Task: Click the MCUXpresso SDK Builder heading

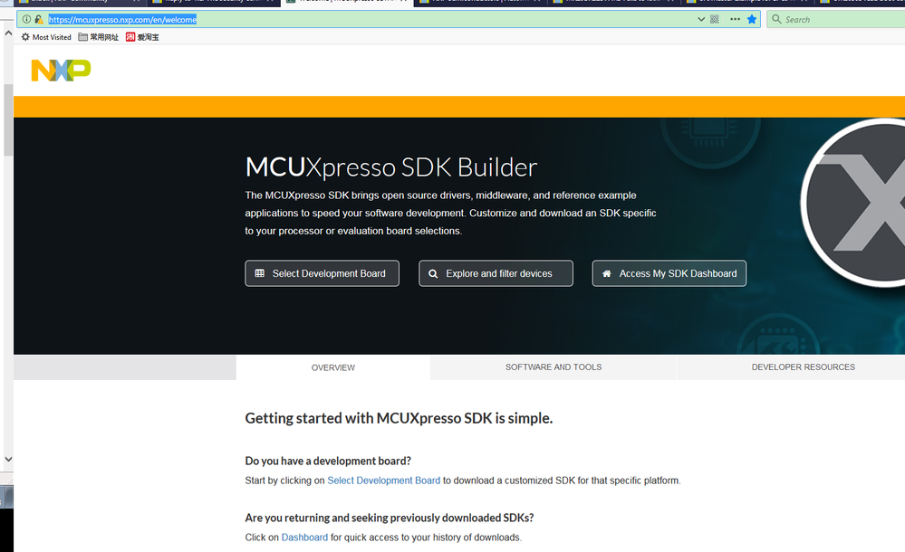Action: coord(391,167)
